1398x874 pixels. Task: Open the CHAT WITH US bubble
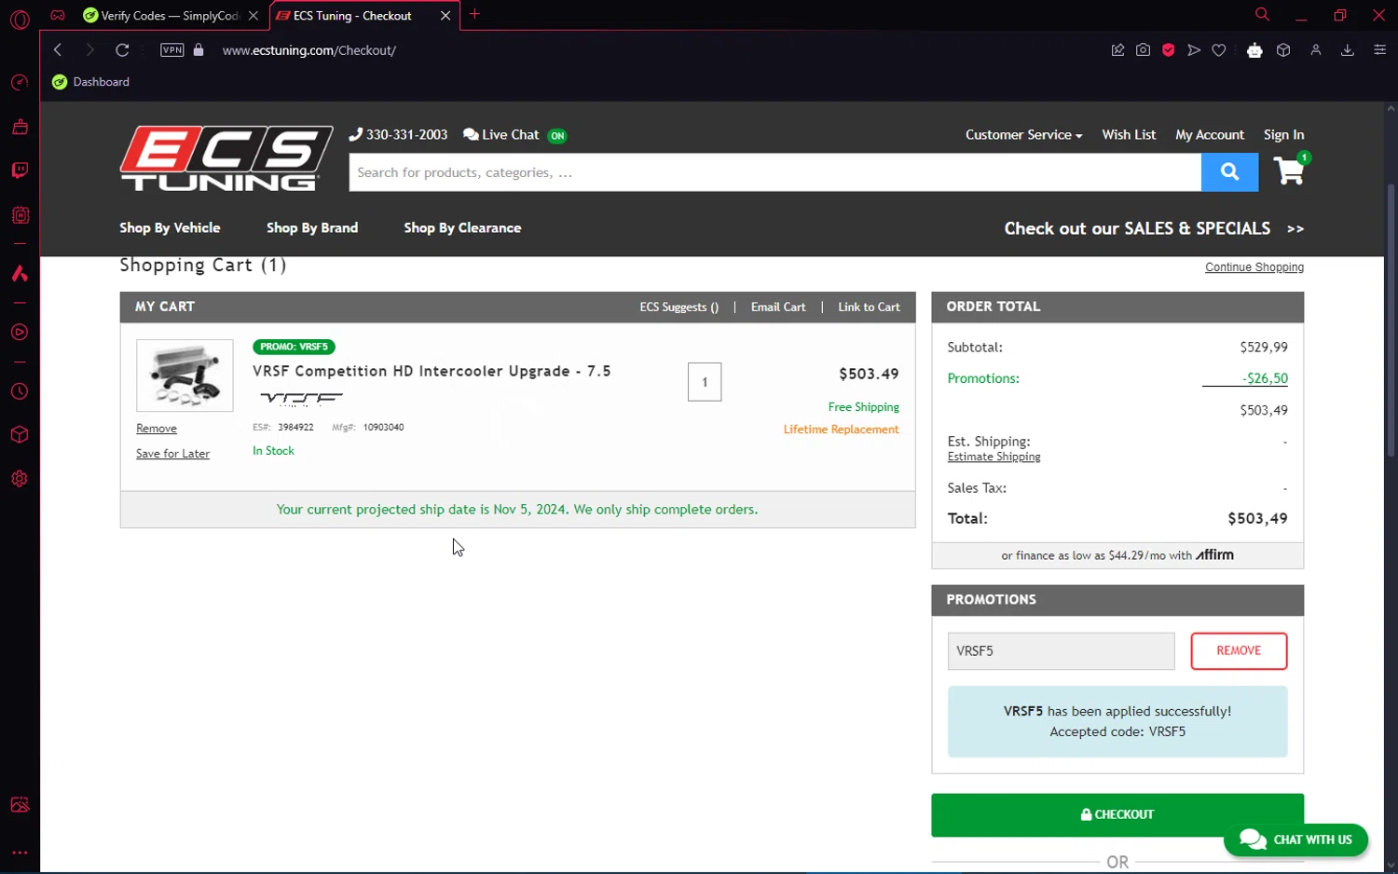(x=1295, y=840)
